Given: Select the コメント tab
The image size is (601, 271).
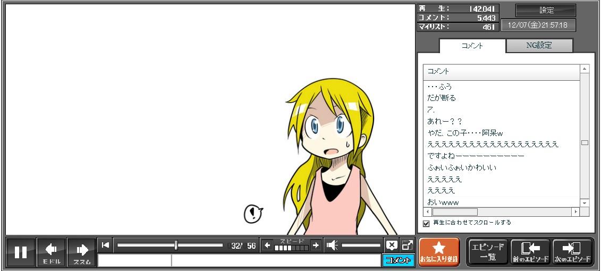Looking at the screenshot, I should pyautogui.click(x=472, y=46).
